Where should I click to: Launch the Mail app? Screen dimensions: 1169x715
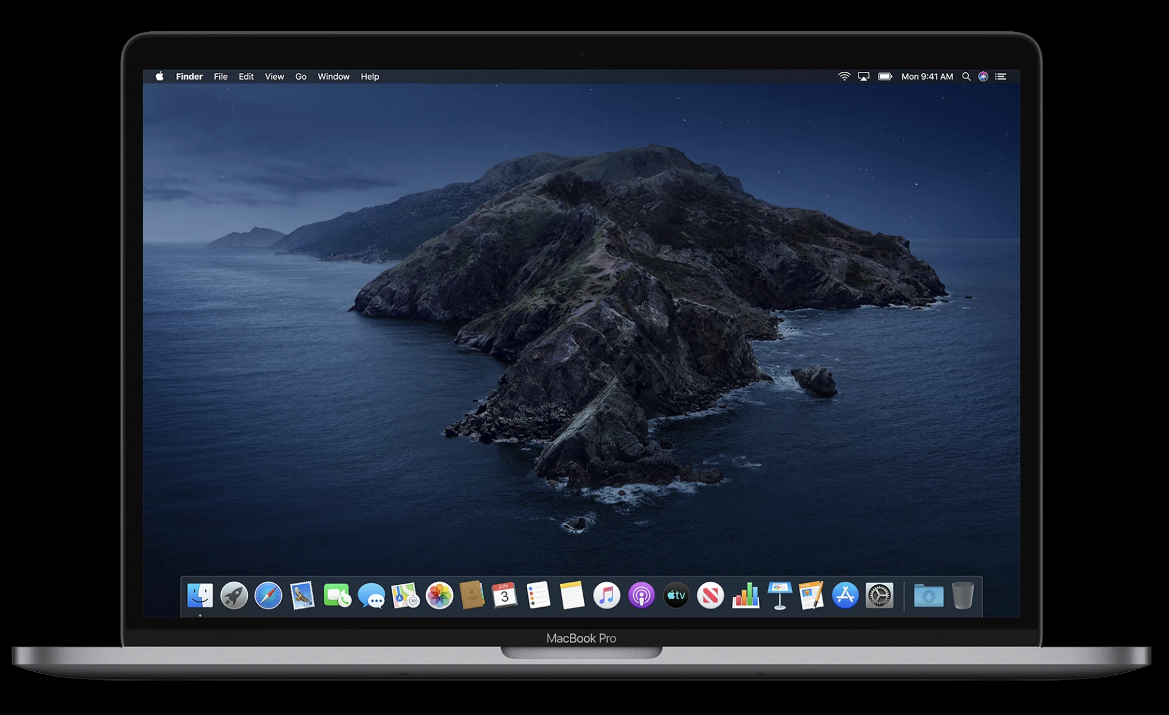[303, 596]
